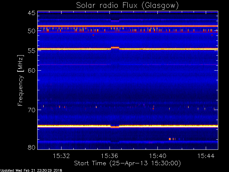This screenshot has width=229, height=172.
Task: Click the 15:32 time tick label
Action: click(x=61, y=156)
